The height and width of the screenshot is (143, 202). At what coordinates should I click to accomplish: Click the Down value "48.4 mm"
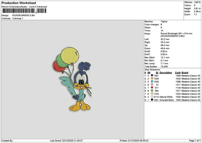pyautogui.click(x=165, y=49)
